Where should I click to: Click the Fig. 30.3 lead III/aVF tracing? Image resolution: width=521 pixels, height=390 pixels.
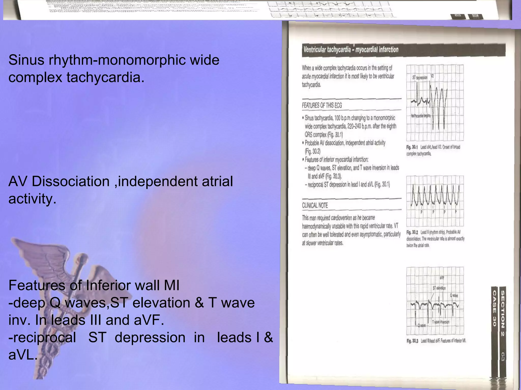click(435, 301)
